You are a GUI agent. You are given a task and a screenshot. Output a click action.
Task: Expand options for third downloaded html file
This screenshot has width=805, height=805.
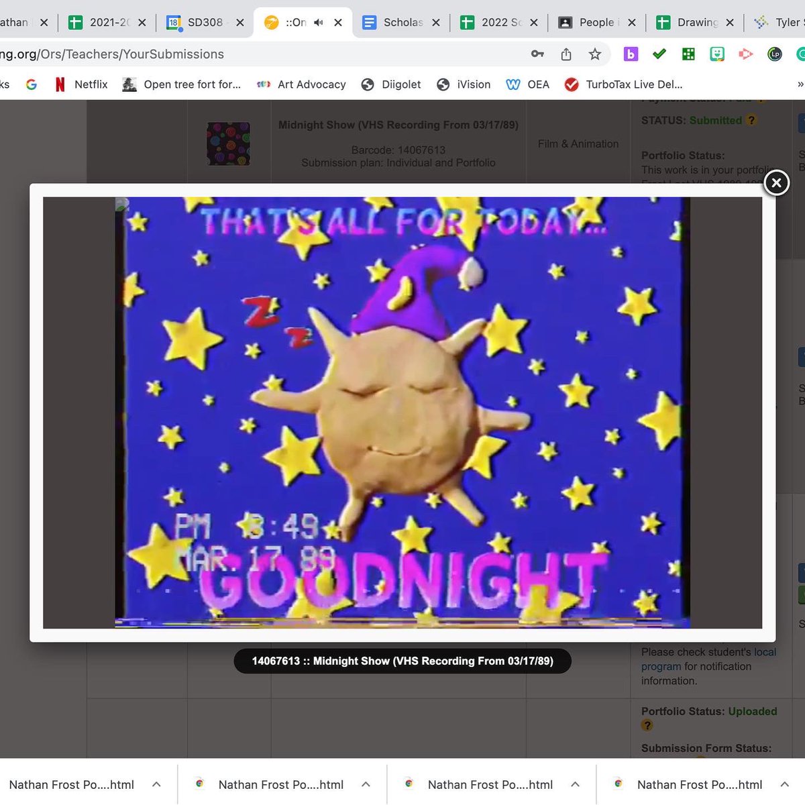(576, 784)
